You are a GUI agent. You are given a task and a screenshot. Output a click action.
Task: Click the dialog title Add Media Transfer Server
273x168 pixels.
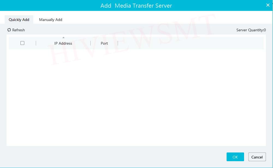tap(136, 5)
